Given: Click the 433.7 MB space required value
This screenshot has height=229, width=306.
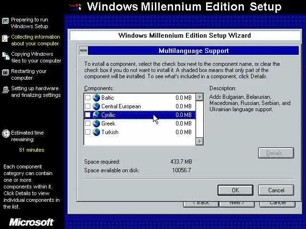Looking at the screenshot, I should [x=181, y=162].
